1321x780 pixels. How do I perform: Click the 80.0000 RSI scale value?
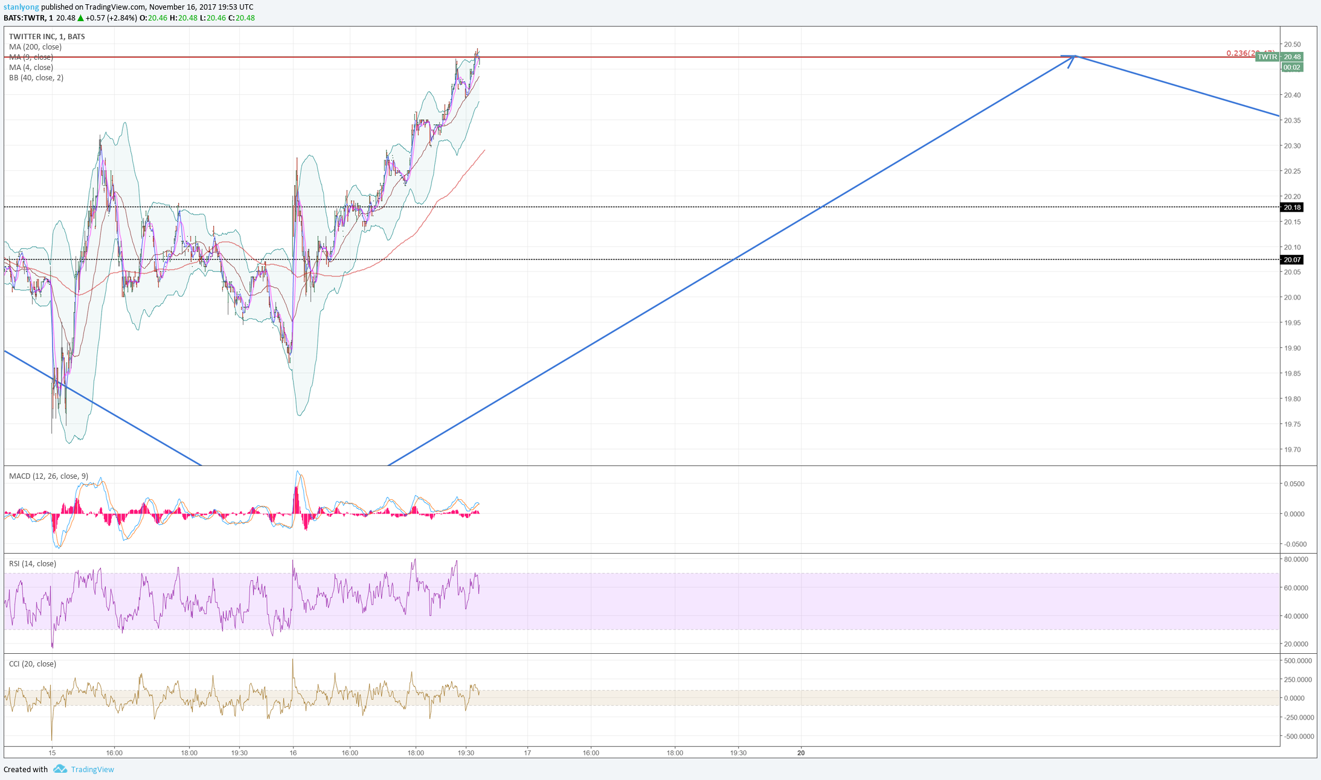1296,559
